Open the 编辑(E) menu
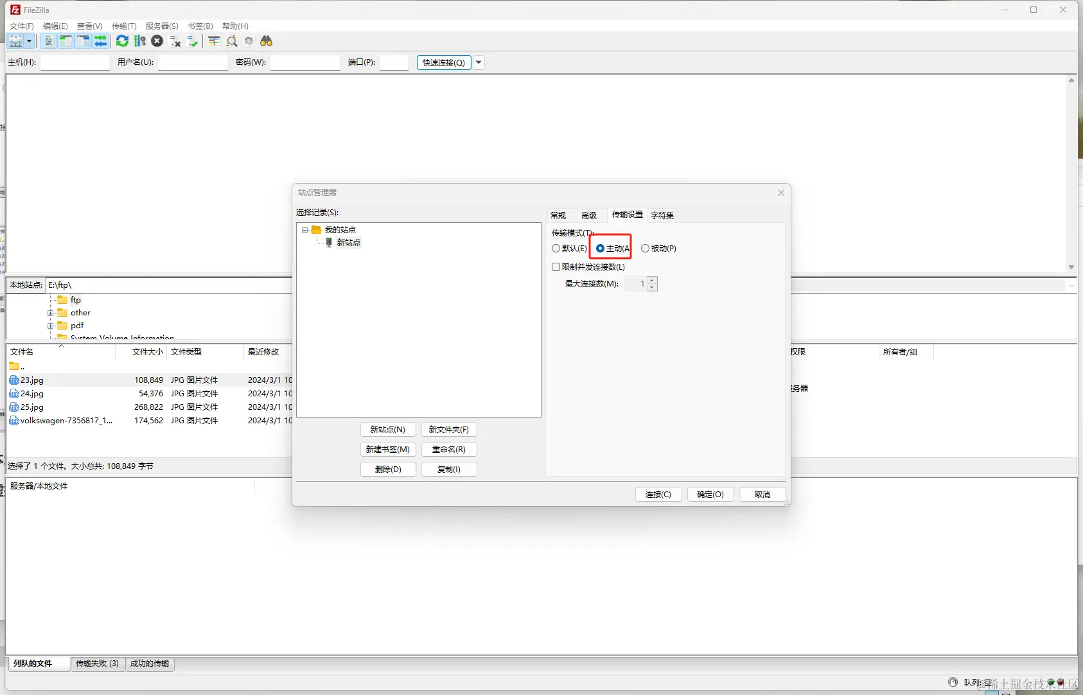1083x695 pixels. coord(55,26)
